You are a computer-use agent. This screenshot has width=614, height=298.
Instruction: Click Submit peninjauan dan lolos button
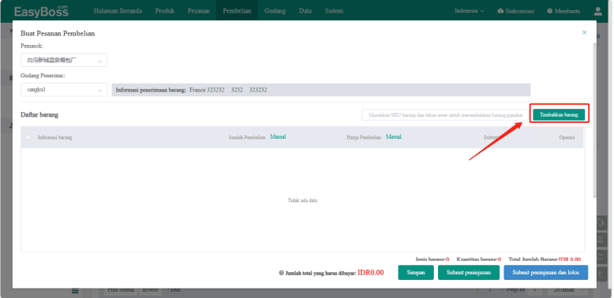(546, 273)
